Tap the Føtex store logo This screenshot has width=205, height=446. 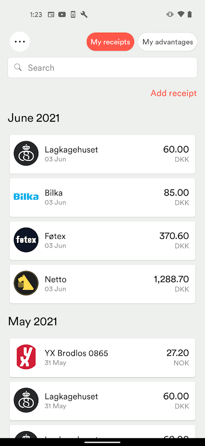coord(26,240)
